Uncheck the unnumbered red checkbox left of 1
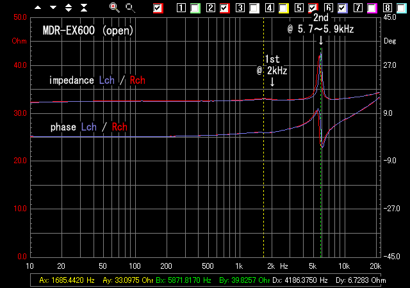The image size is (410, 288). (x=159, y=8)
